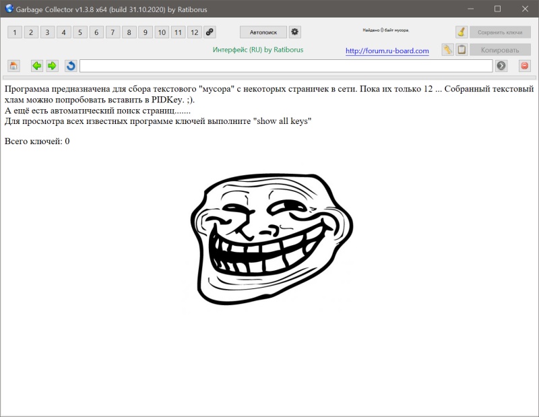Viewport: 539px width, 417px height.
Task: Click the clipboard paste icon
Action: 462,49
